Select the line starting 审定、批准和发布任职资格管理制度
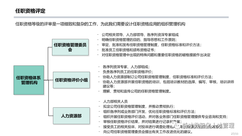This screenshot has width=242, height=136. [151, 45]
